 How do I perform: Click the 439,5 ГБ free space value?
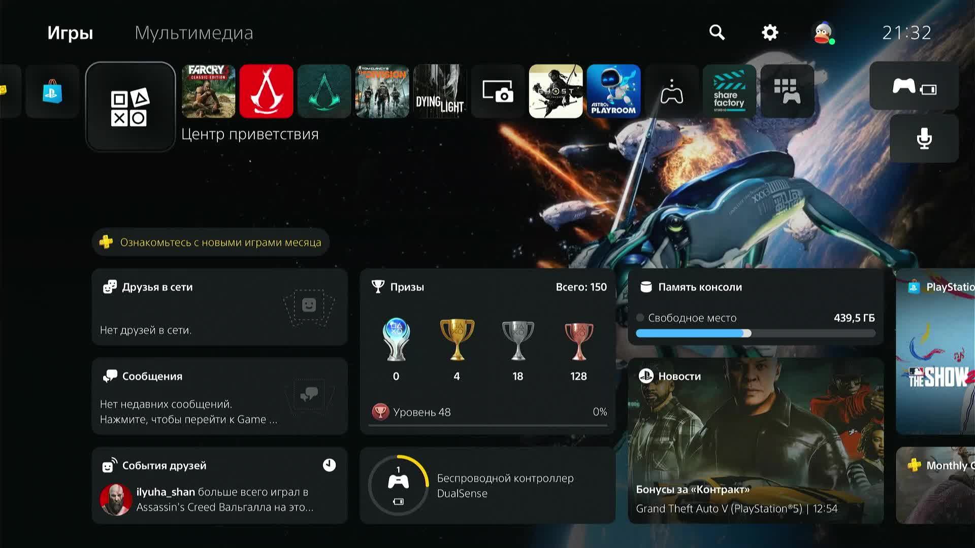[x=854, y=318]
